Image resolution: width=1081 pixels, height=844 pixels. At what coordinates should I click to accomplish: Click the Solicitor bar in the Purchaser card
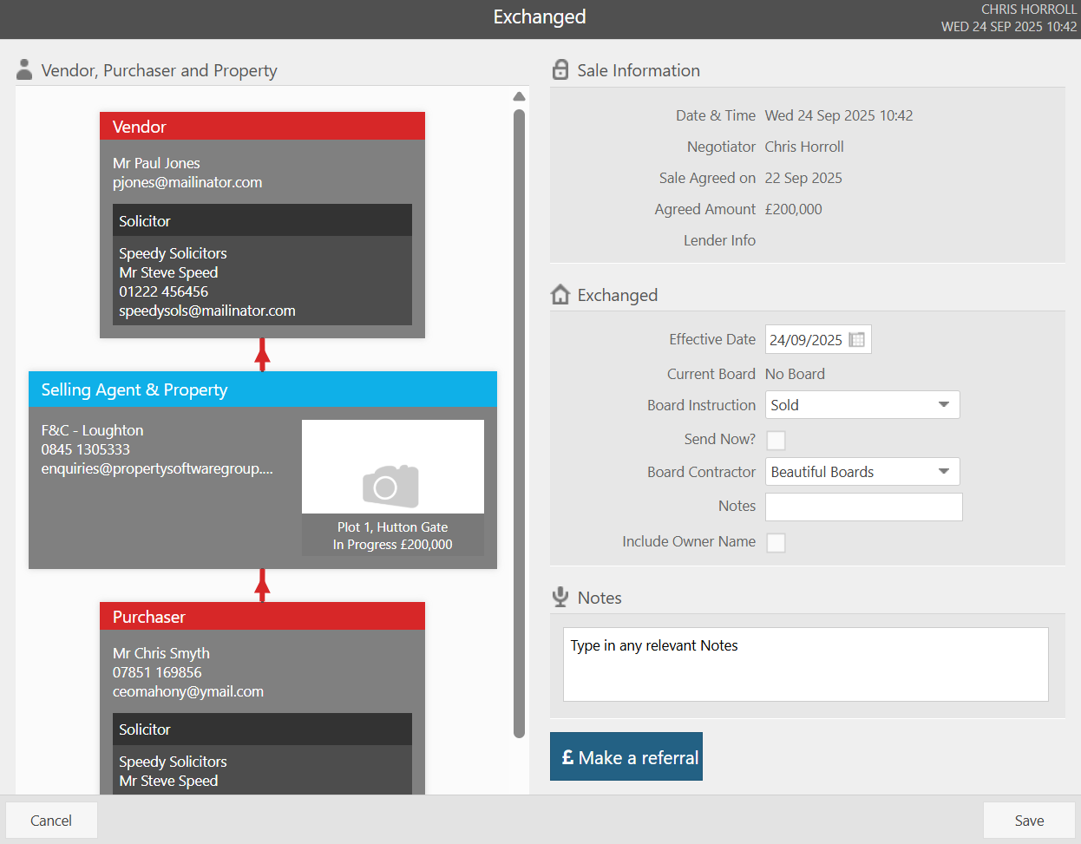coord(262,730)
